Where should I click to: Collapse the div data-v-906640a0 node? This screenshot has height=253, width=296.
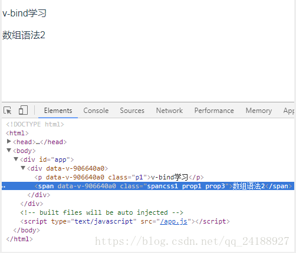tap(23, 168)
